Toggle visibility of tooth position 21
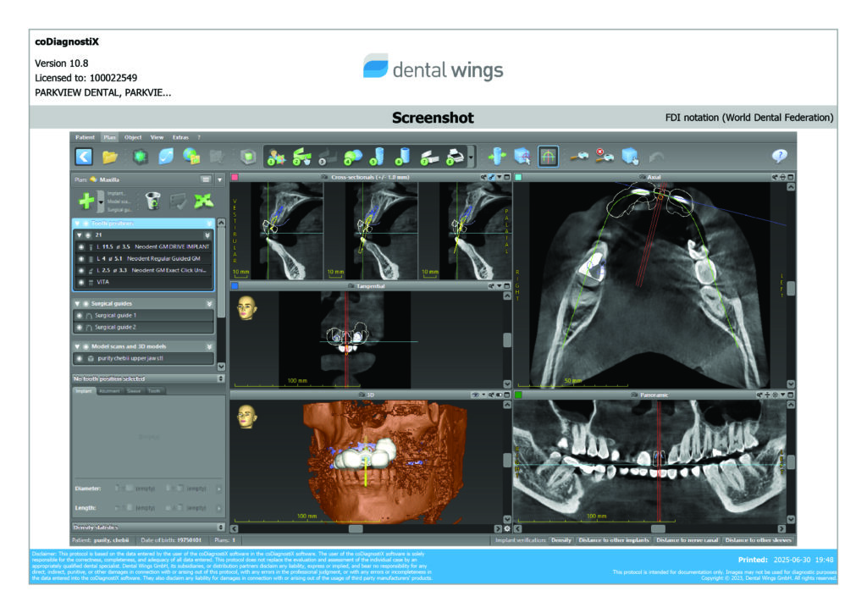The image size is (867, 613). point(88,235)
